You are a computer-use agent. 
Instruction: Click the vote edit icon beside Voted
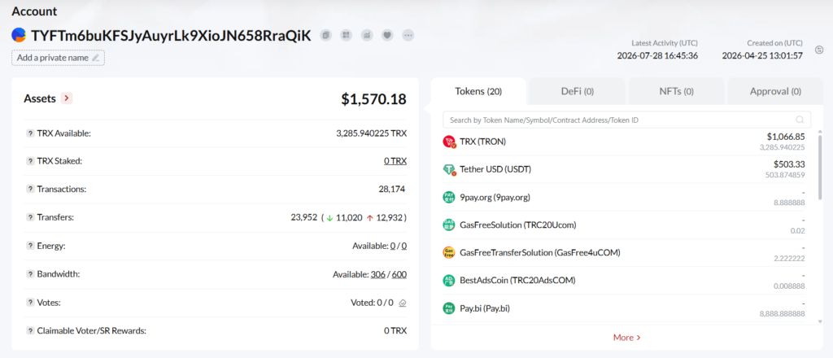click(403, 303)
